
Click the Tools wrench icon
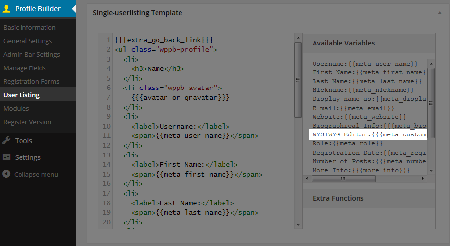click(x=6, y=140)
